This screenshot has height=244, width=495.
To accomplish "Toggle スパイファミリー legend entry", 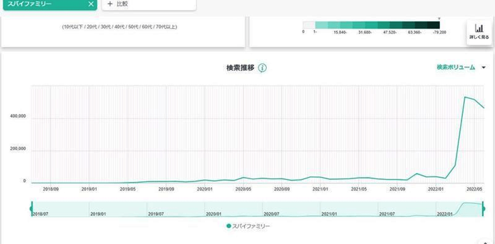I will tap(248, 226).
